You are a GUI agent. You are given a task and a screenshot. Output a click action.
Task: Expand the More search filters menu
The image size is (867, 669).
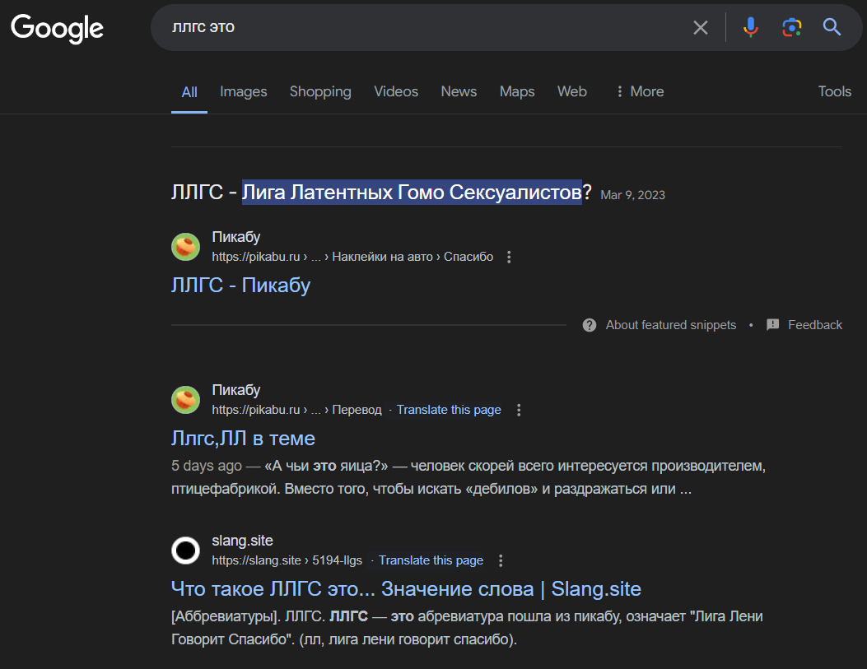641,91
